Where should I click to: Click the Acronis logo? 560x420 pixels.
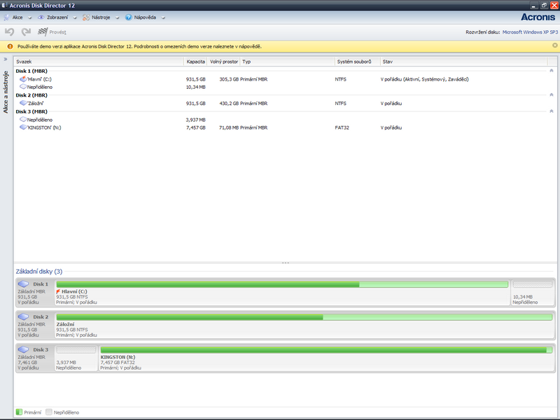[x=538, y=17]
